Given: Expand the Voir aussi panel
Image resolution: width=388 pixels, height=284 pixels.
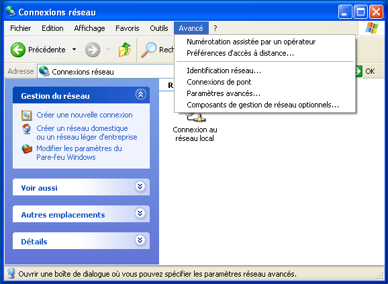Looking at the screenshot, I should pyautogui.click(x=140, y=186).
